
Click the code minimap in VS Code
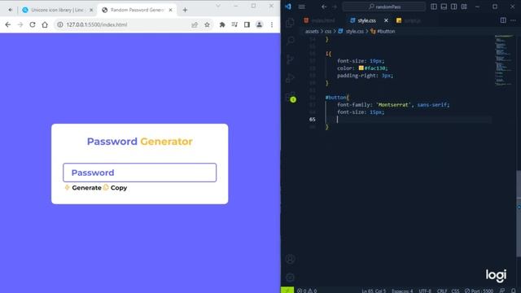tap(504, 59)
